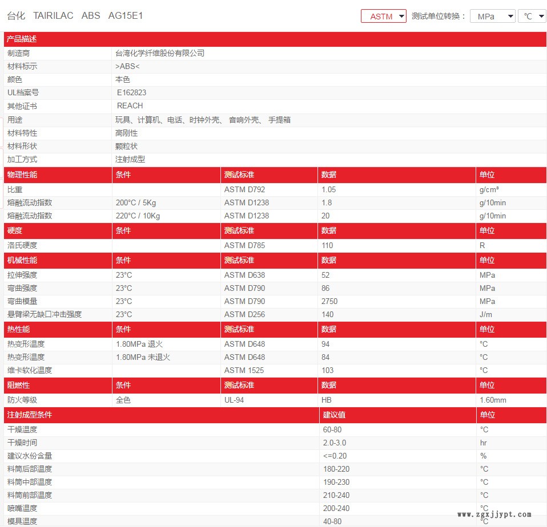This screenshot has height=527, width=547.
Task: Click the 弯曲模量 value 2750
Action: click(x=329, y=301)
